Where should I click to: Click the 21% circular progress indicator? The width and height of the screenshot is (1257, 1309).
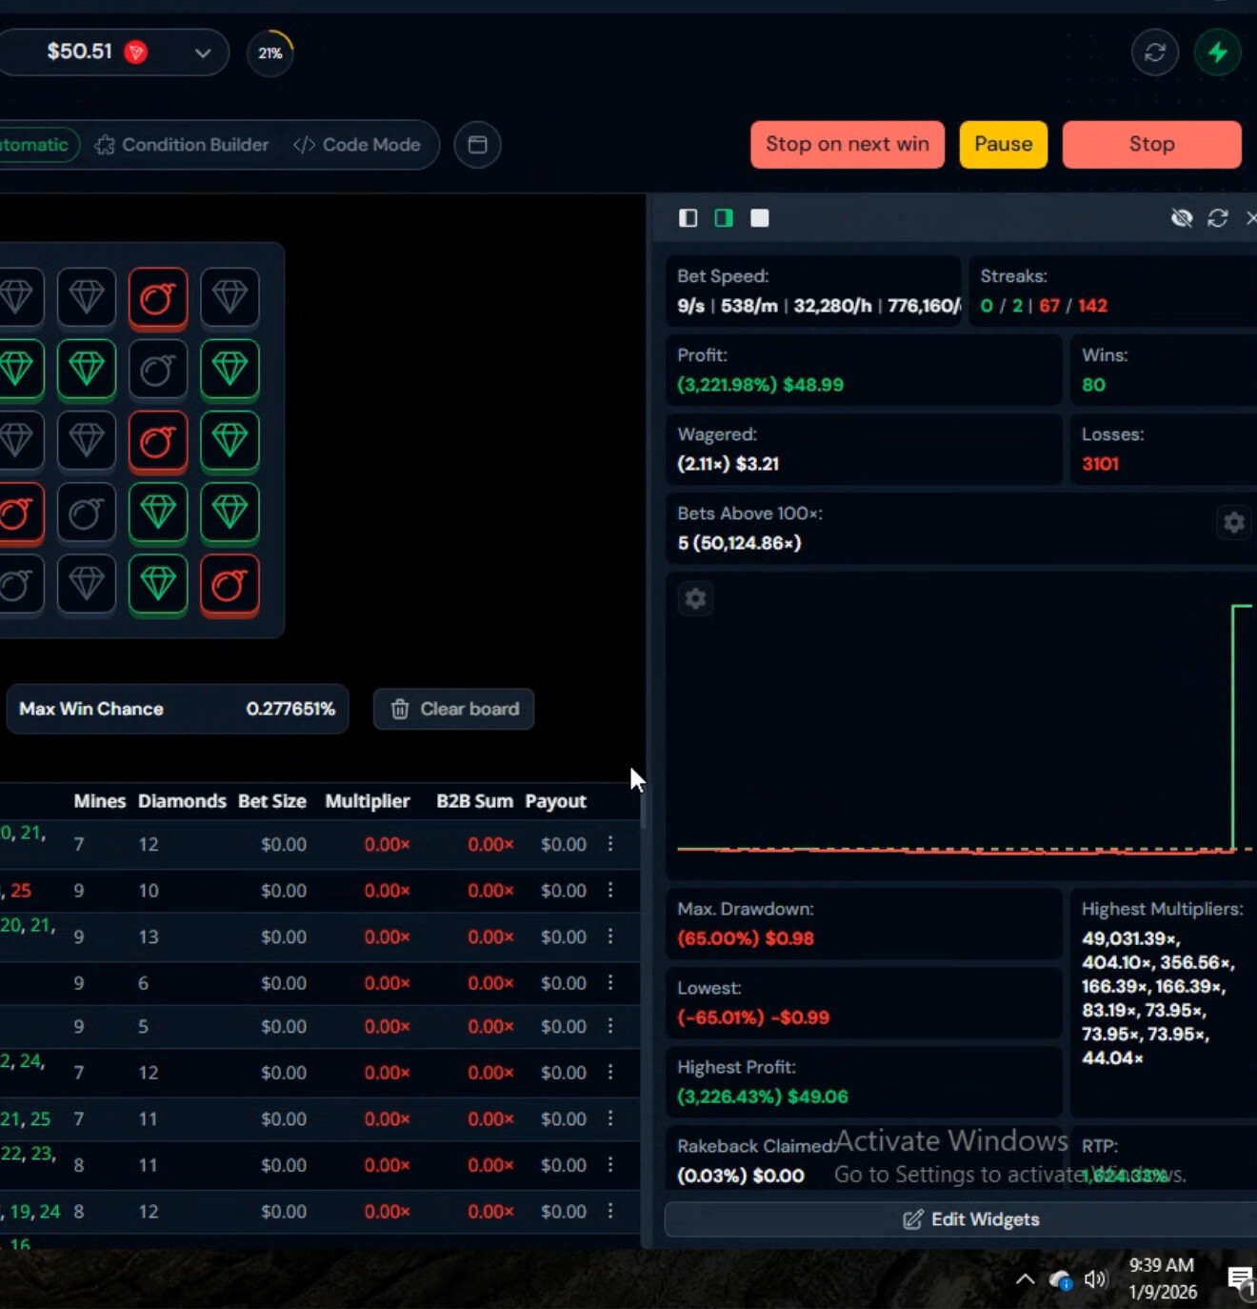[270, 53]
